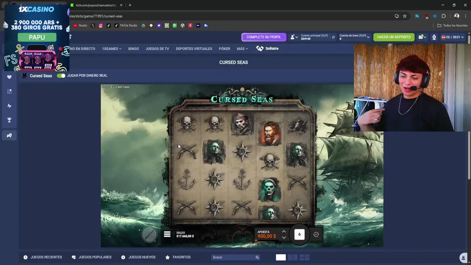Open Juegos Nuevos list
471x265 pixels.
(138, 257)
